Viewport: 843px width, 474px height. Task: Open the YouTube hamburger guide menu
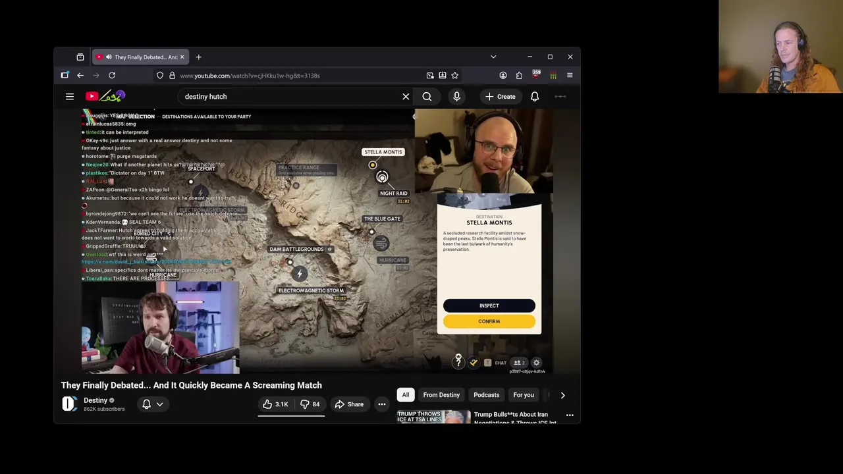(70, 97)
